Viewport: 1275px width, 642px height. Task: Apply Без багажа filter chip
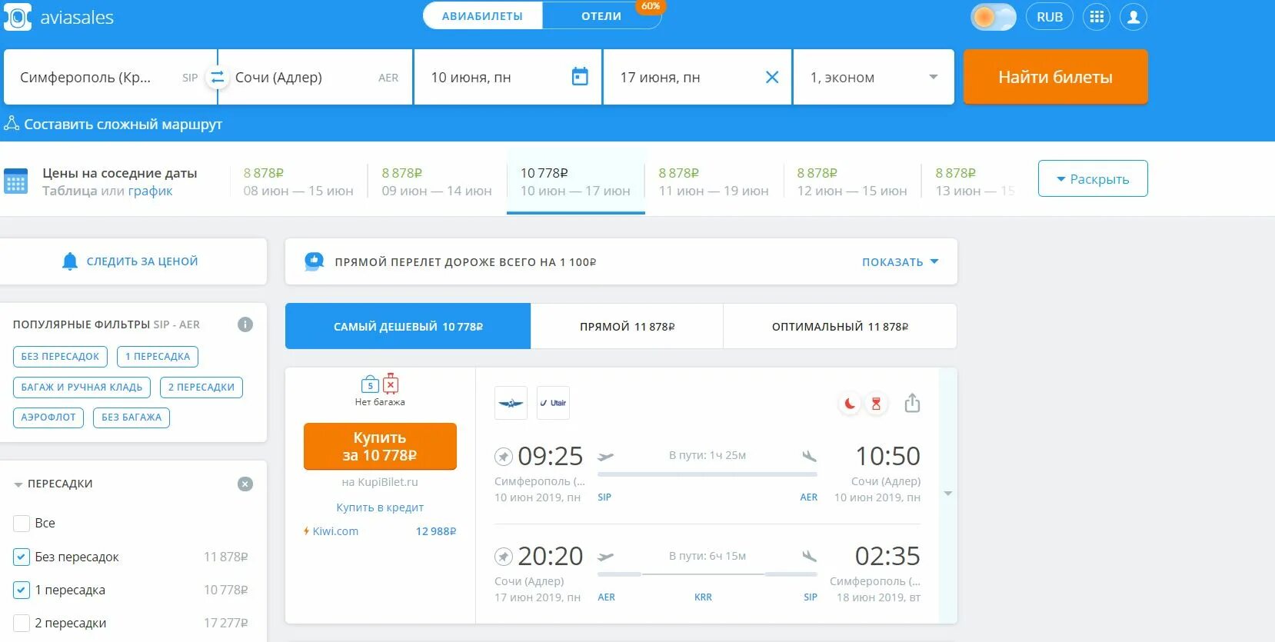[x=131, y=417]
